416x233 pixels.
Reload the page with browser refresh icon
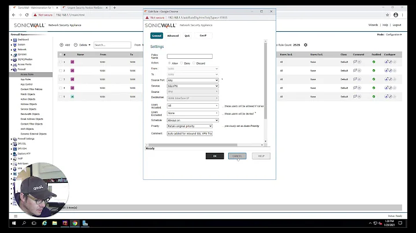click(27, 15)
